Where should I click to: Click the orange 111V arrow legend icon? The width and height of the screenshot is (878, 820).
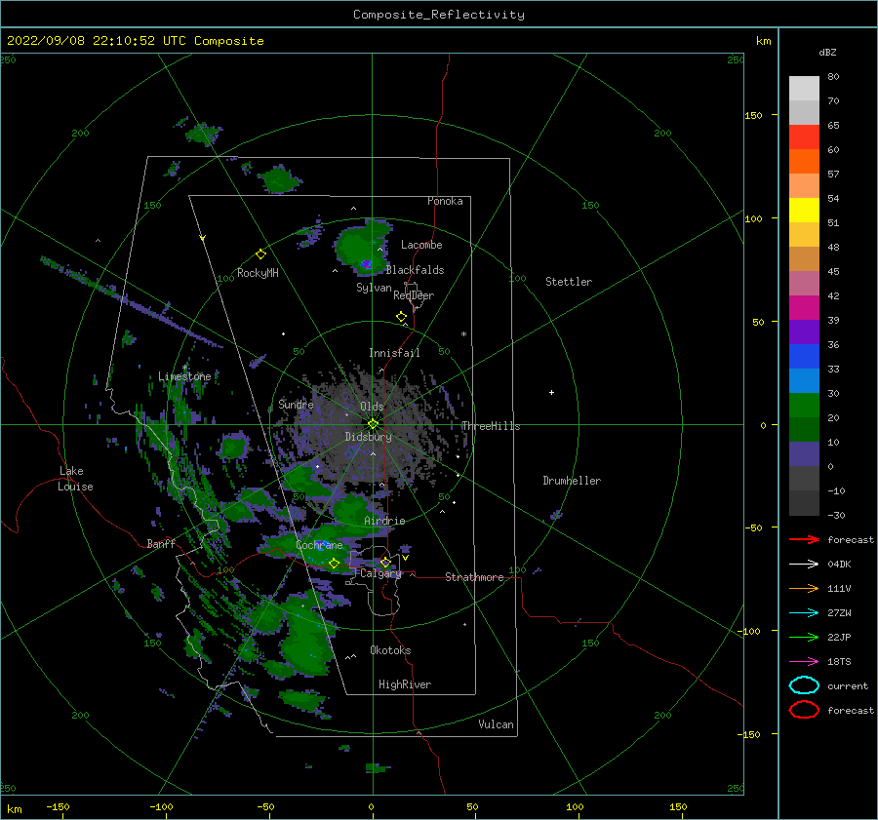tap(804, 588)
